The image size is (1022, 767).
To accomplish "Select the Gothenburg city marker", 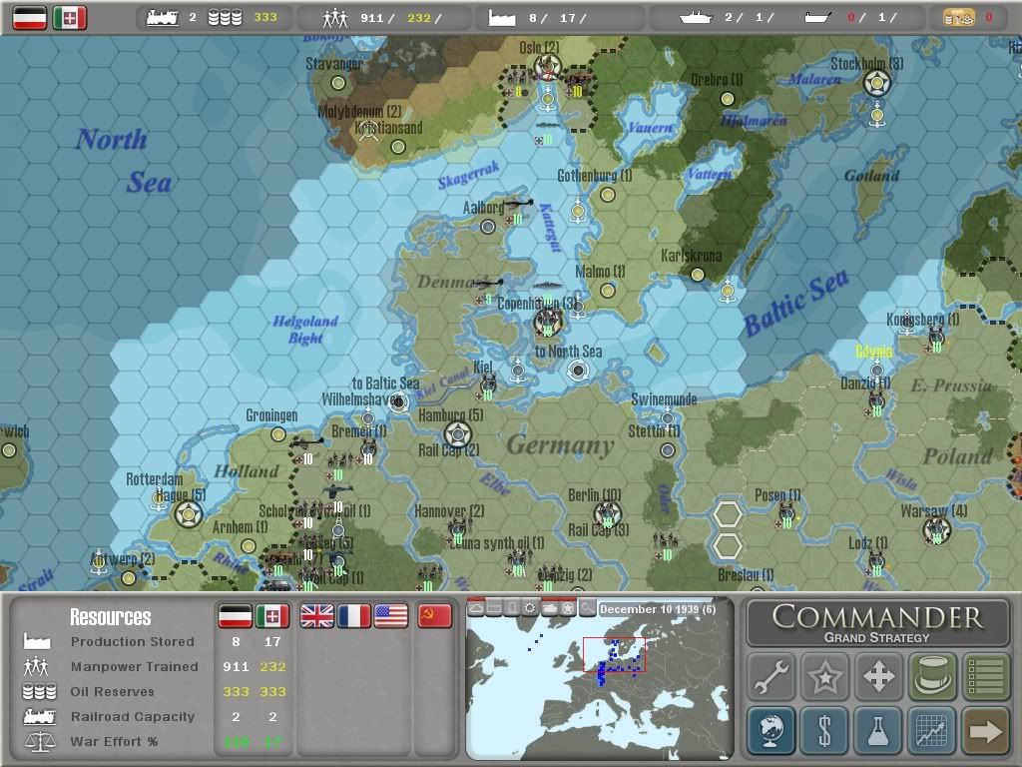I will (x=608, y=194).
